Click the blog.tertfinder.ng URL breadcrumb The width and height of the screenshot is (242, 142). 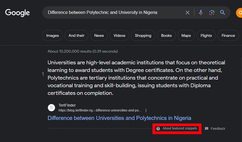click(x=100, y=110)
